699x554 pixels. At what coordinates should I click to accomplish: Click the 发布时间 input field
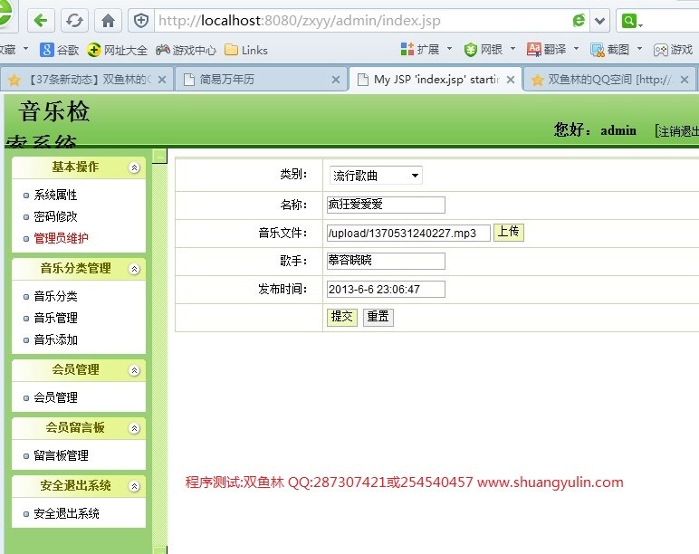(x=386, y=290)
